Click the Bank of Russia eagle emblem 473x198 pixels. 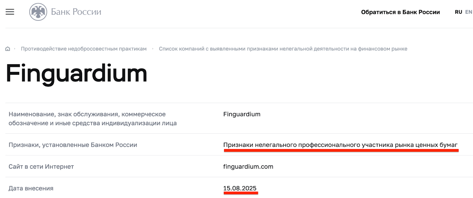[x=38, y=12]
